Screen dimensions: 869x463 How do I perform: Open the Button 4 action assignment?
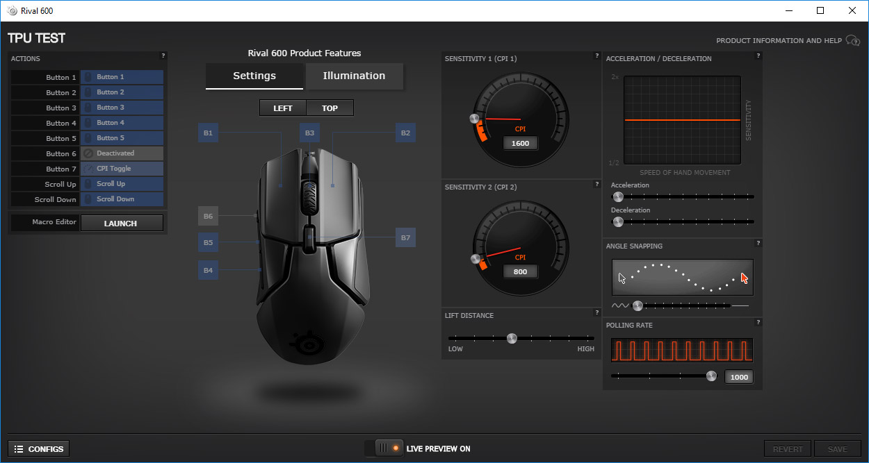click(122, 123)
